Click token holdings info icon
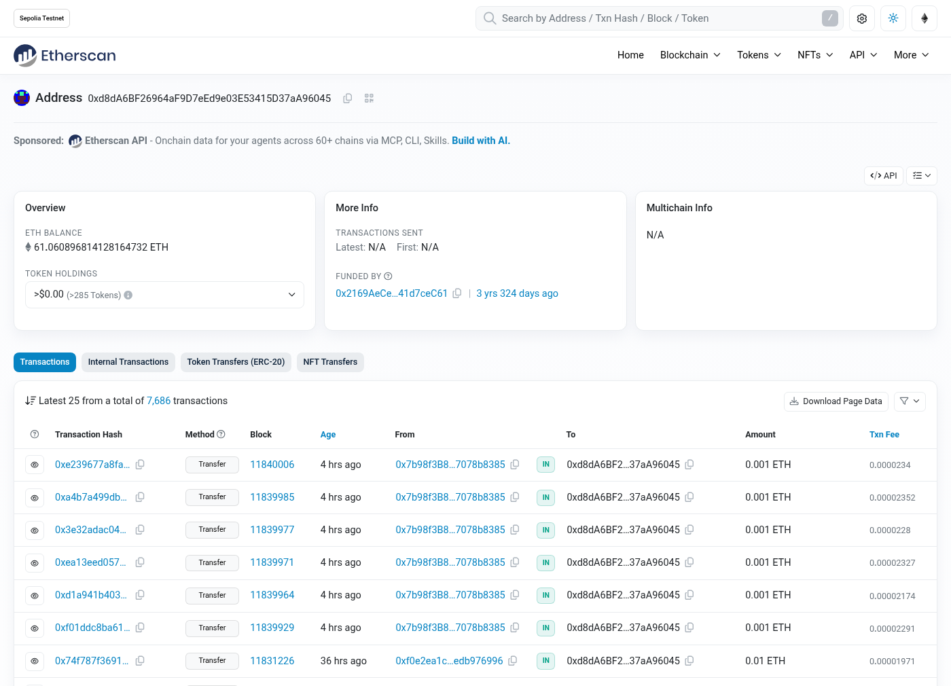 click(128, 295)
